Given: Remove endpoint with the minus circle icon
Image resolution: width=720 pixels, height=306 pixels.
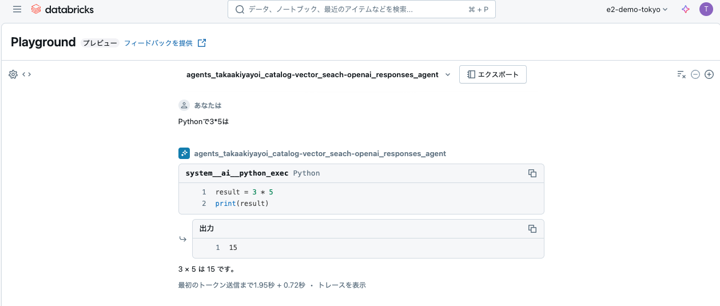Looking at the screenshot, I should [x=695, y=74].
